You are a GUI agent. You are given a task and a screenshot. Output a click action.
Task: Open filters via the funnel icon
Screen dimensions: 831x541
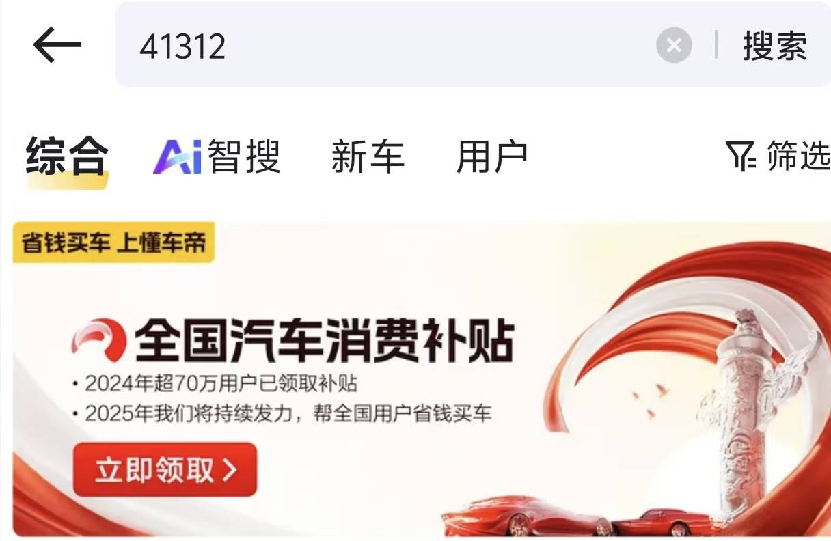coord(741,156)
